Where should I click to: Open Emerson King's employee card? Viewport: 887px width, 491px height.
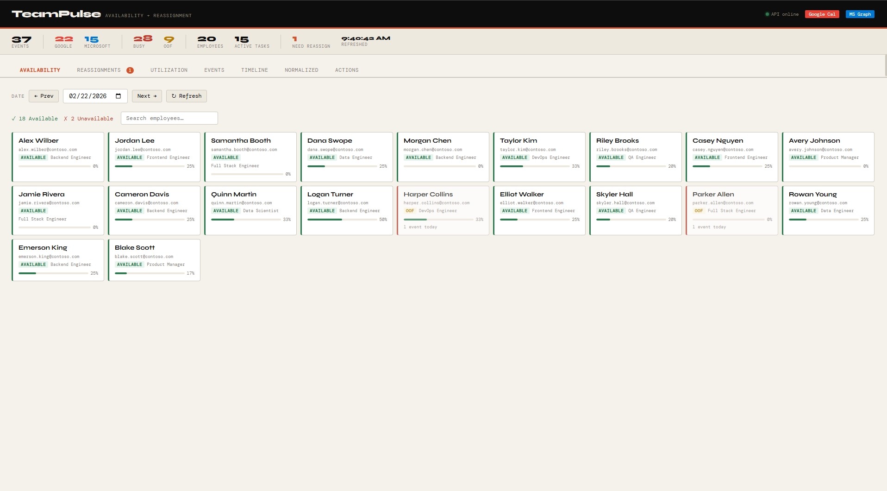tap(58, 260)
